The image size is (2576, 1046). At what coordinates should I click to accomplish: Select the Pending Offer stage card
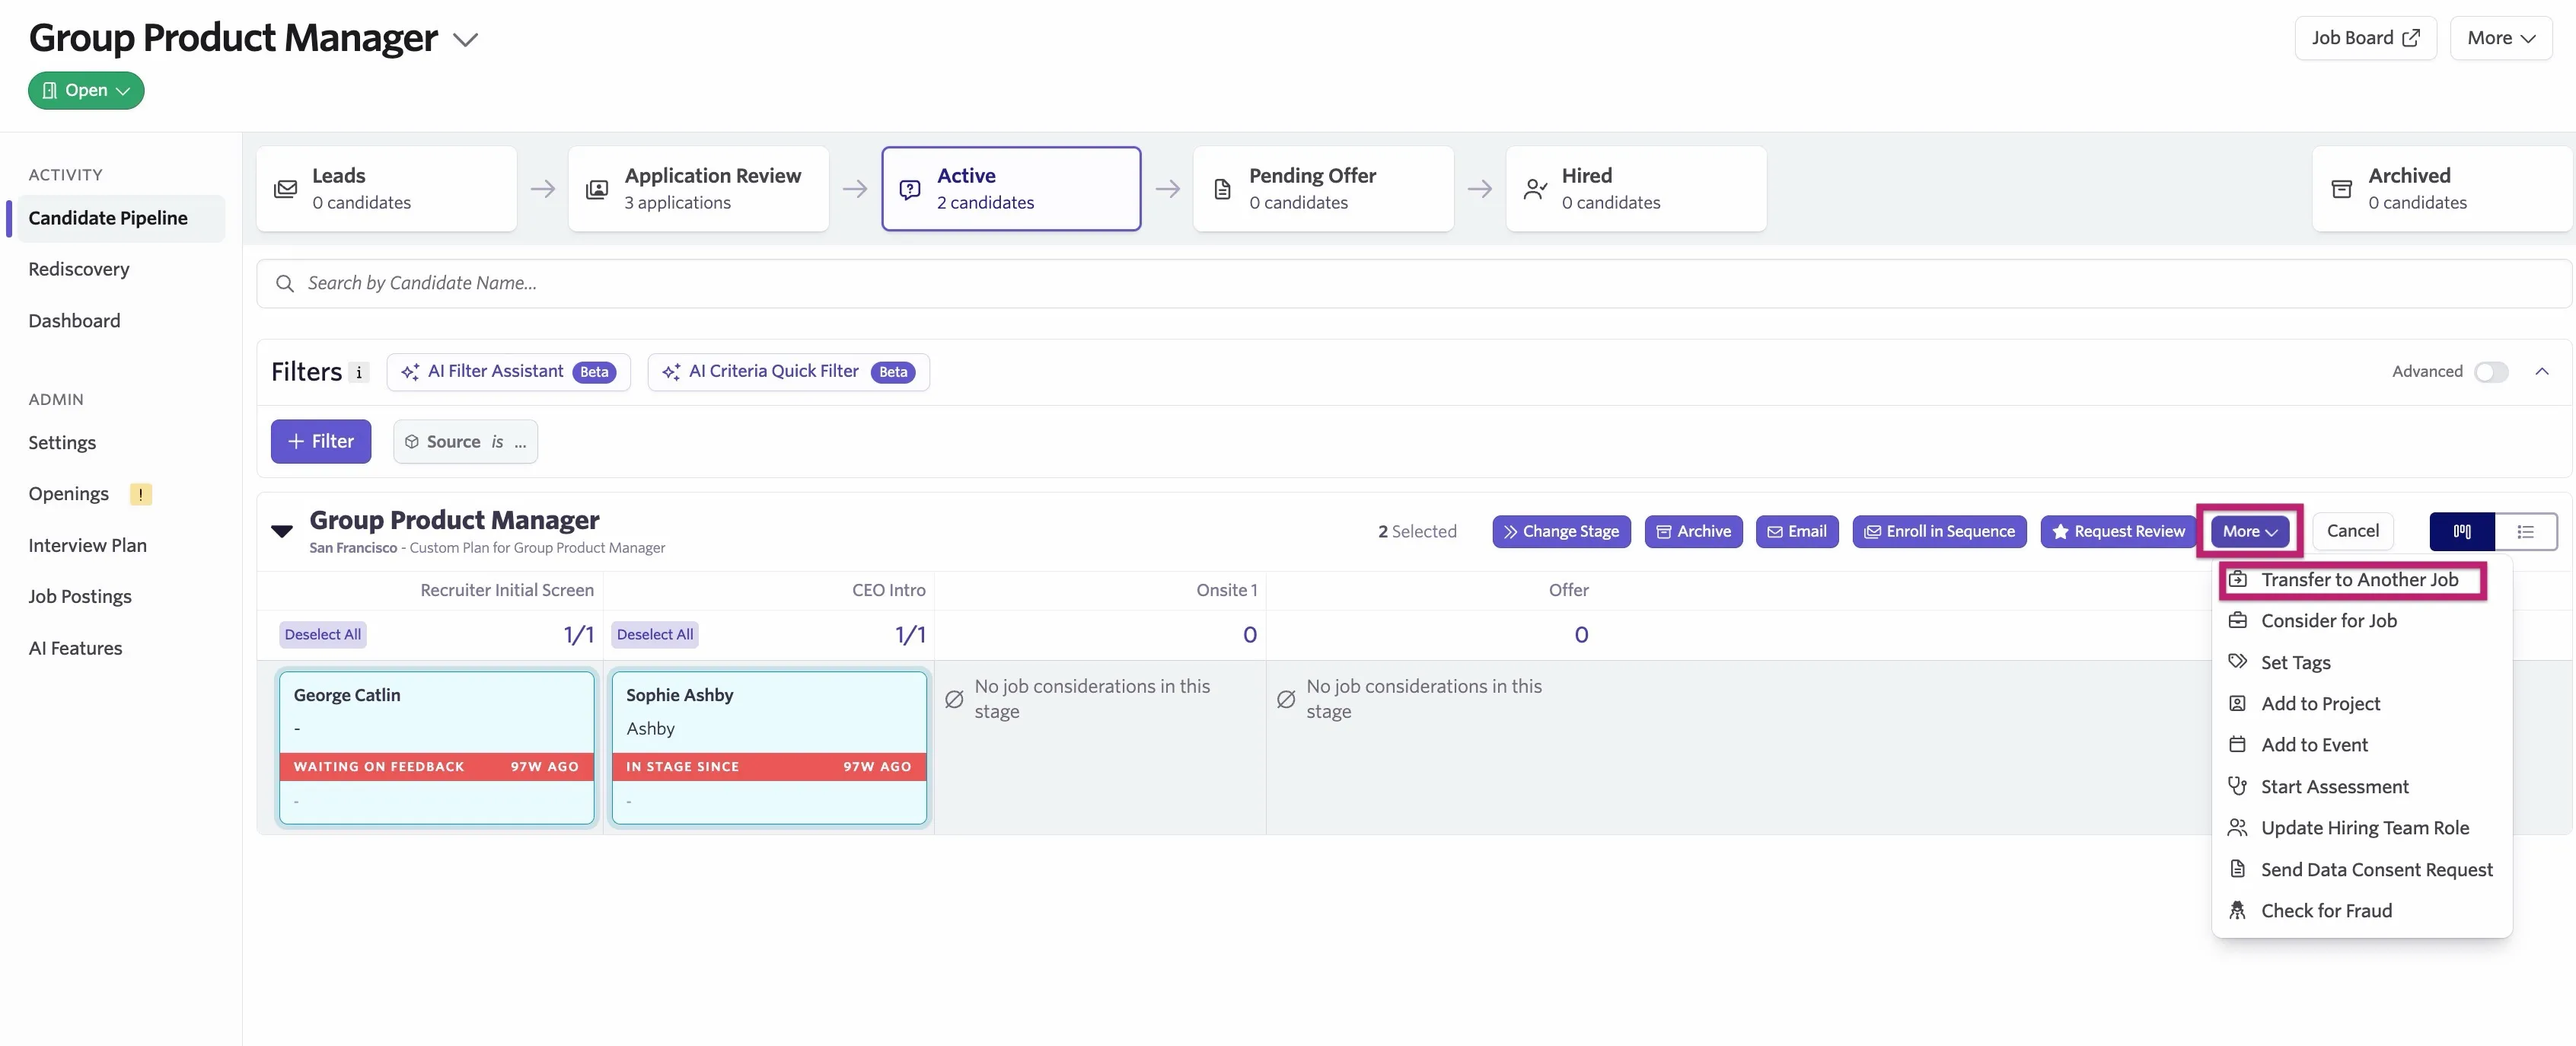(x=1323, y=189)
